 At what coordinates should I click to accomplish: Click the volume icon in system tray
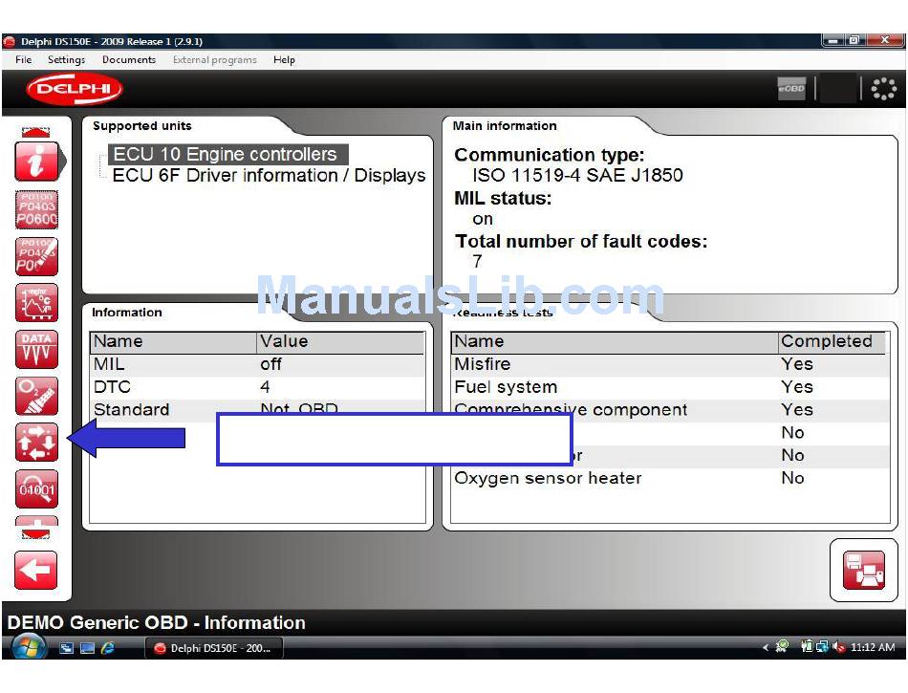[x=838, y=647]
